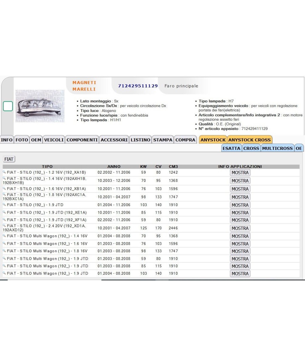Open the INFO tab

tap(6, 140)
